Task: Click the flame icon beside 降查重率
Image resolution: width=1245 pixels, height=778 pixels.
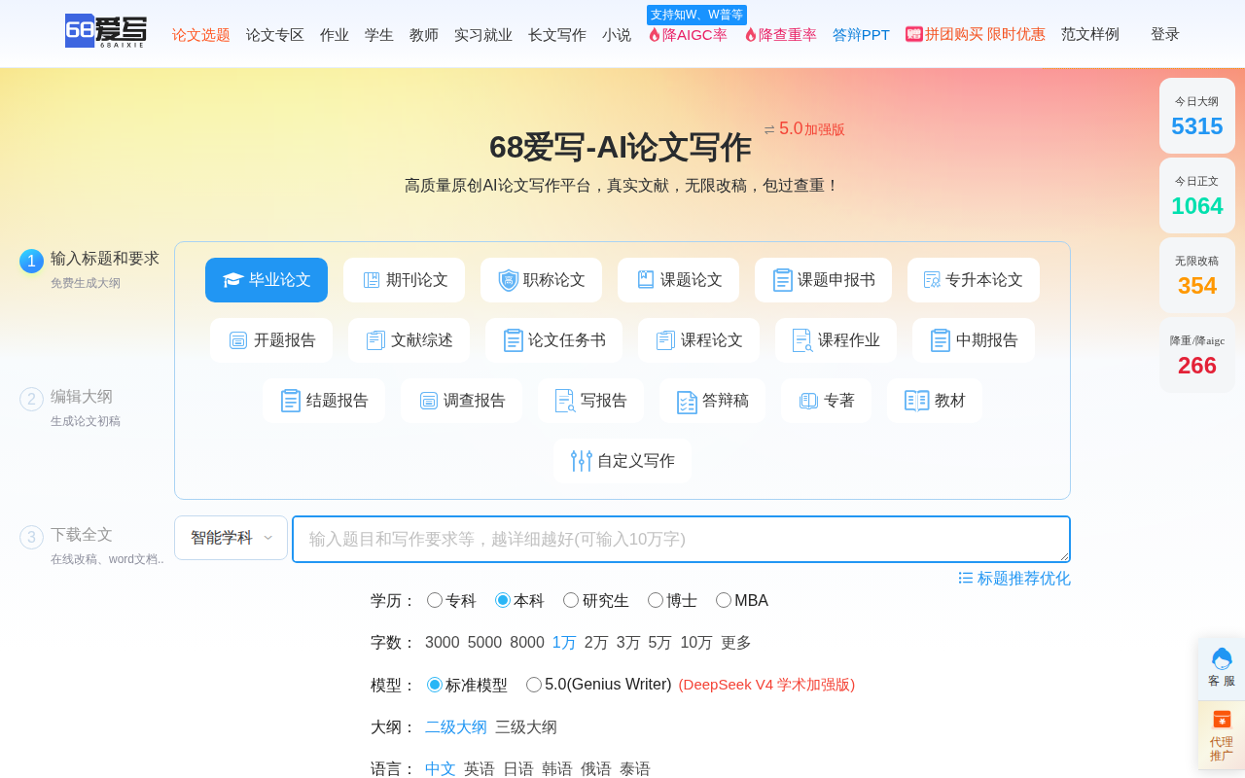Action: tap(751, 35)
